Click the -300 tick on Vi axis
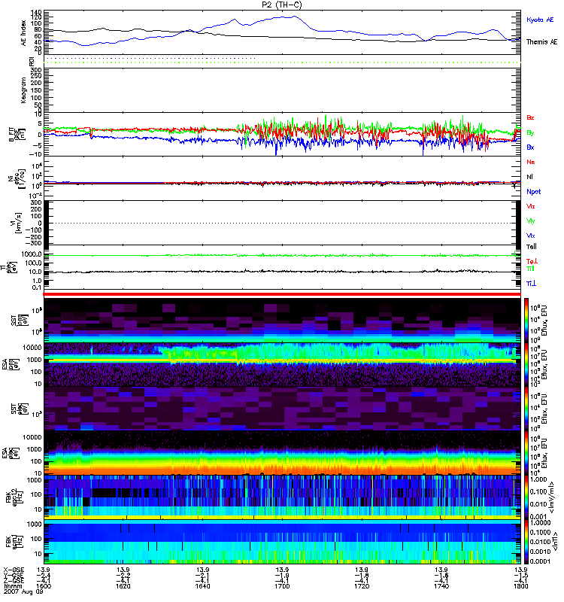The image size is (564, 602). click(x=32, y=243)
